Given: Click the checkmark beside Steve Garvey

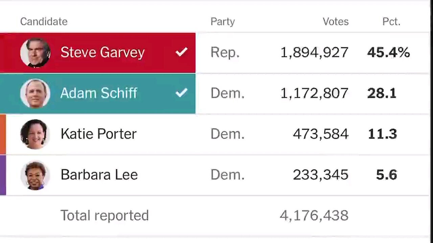Looking at the screenshot, I should point(182,52).
